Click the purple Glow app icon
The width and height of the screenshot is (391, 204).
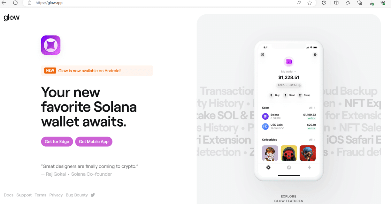(51, 45)
